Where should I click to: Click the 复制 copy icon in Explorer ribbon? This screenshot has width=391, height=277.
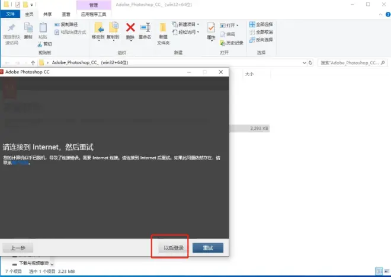pos(28,31)
